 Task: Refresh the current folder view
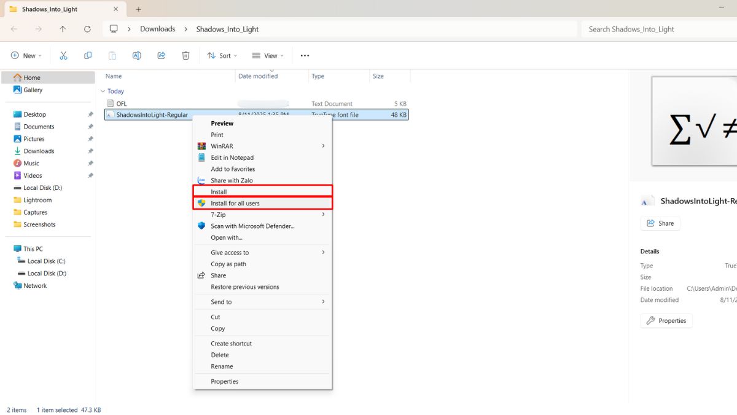click(87, 29)
